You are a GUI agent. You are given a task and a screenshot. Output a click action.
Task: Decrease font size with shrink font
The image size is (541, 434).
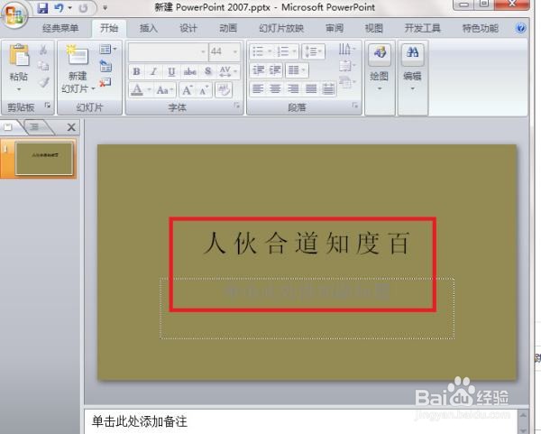(205, 90)
